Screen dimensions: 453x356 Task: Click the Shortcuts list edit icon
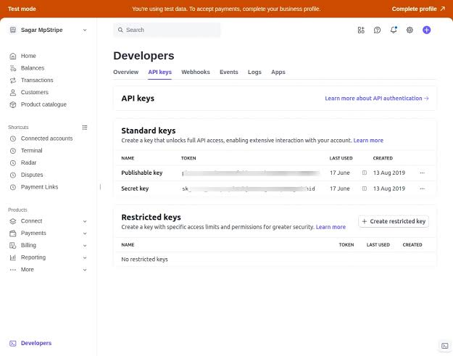(85, 128)
